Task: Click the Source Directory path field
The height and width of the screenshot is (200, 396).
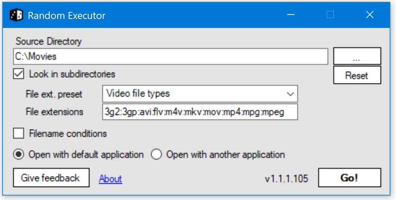Action: pyautogui.click(x=170, y=56)
